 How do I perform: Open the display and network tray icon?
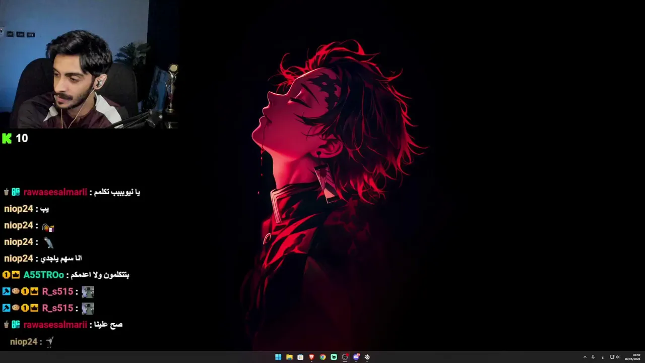[x=612, y=357]
